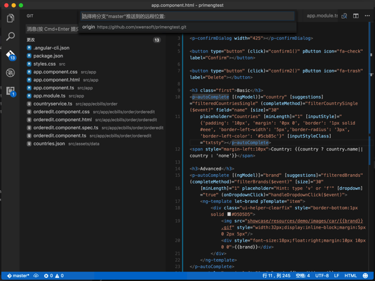The image size is (375, 281).
Task: Select origin remote in the quick pick list
Action: coord(187,27)
